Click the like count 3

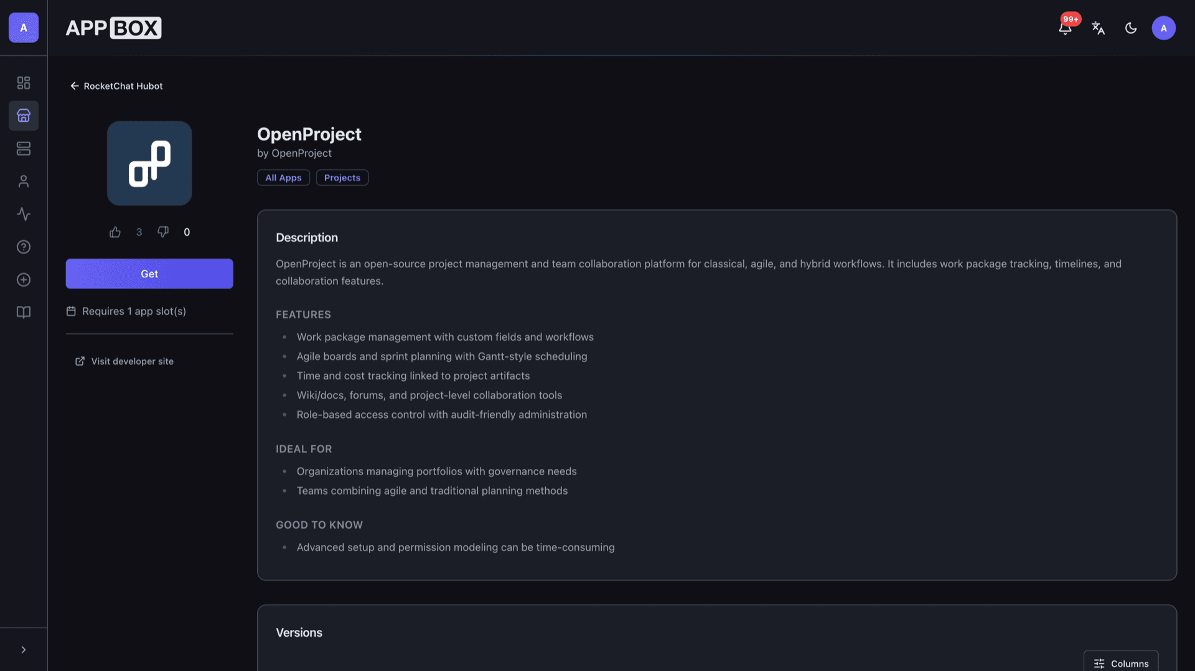click(139, 232)
